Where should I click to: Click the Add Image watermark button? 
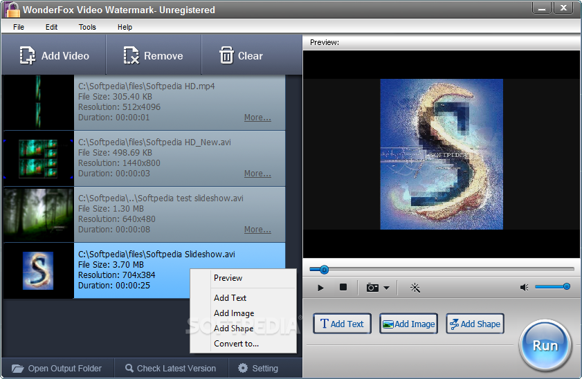[408, 324]
